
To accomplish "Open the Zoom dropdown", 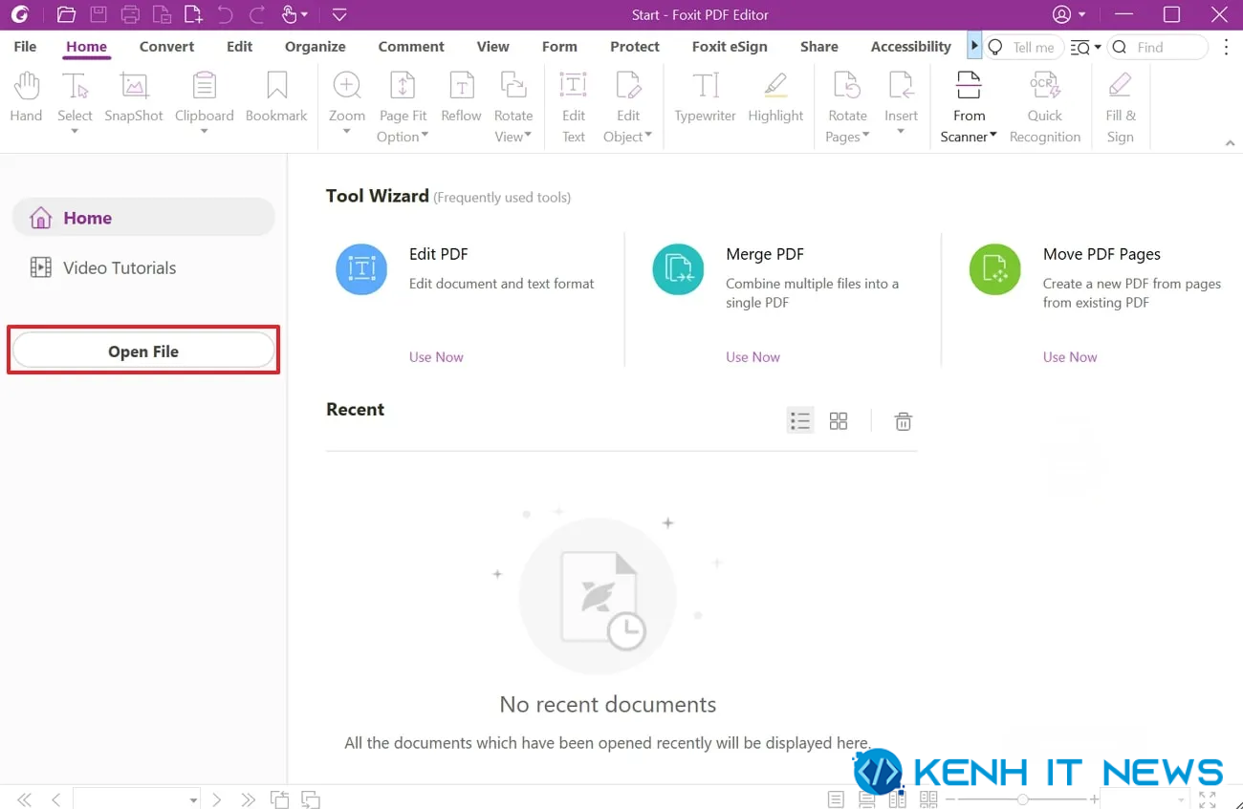I will [346, 132].
